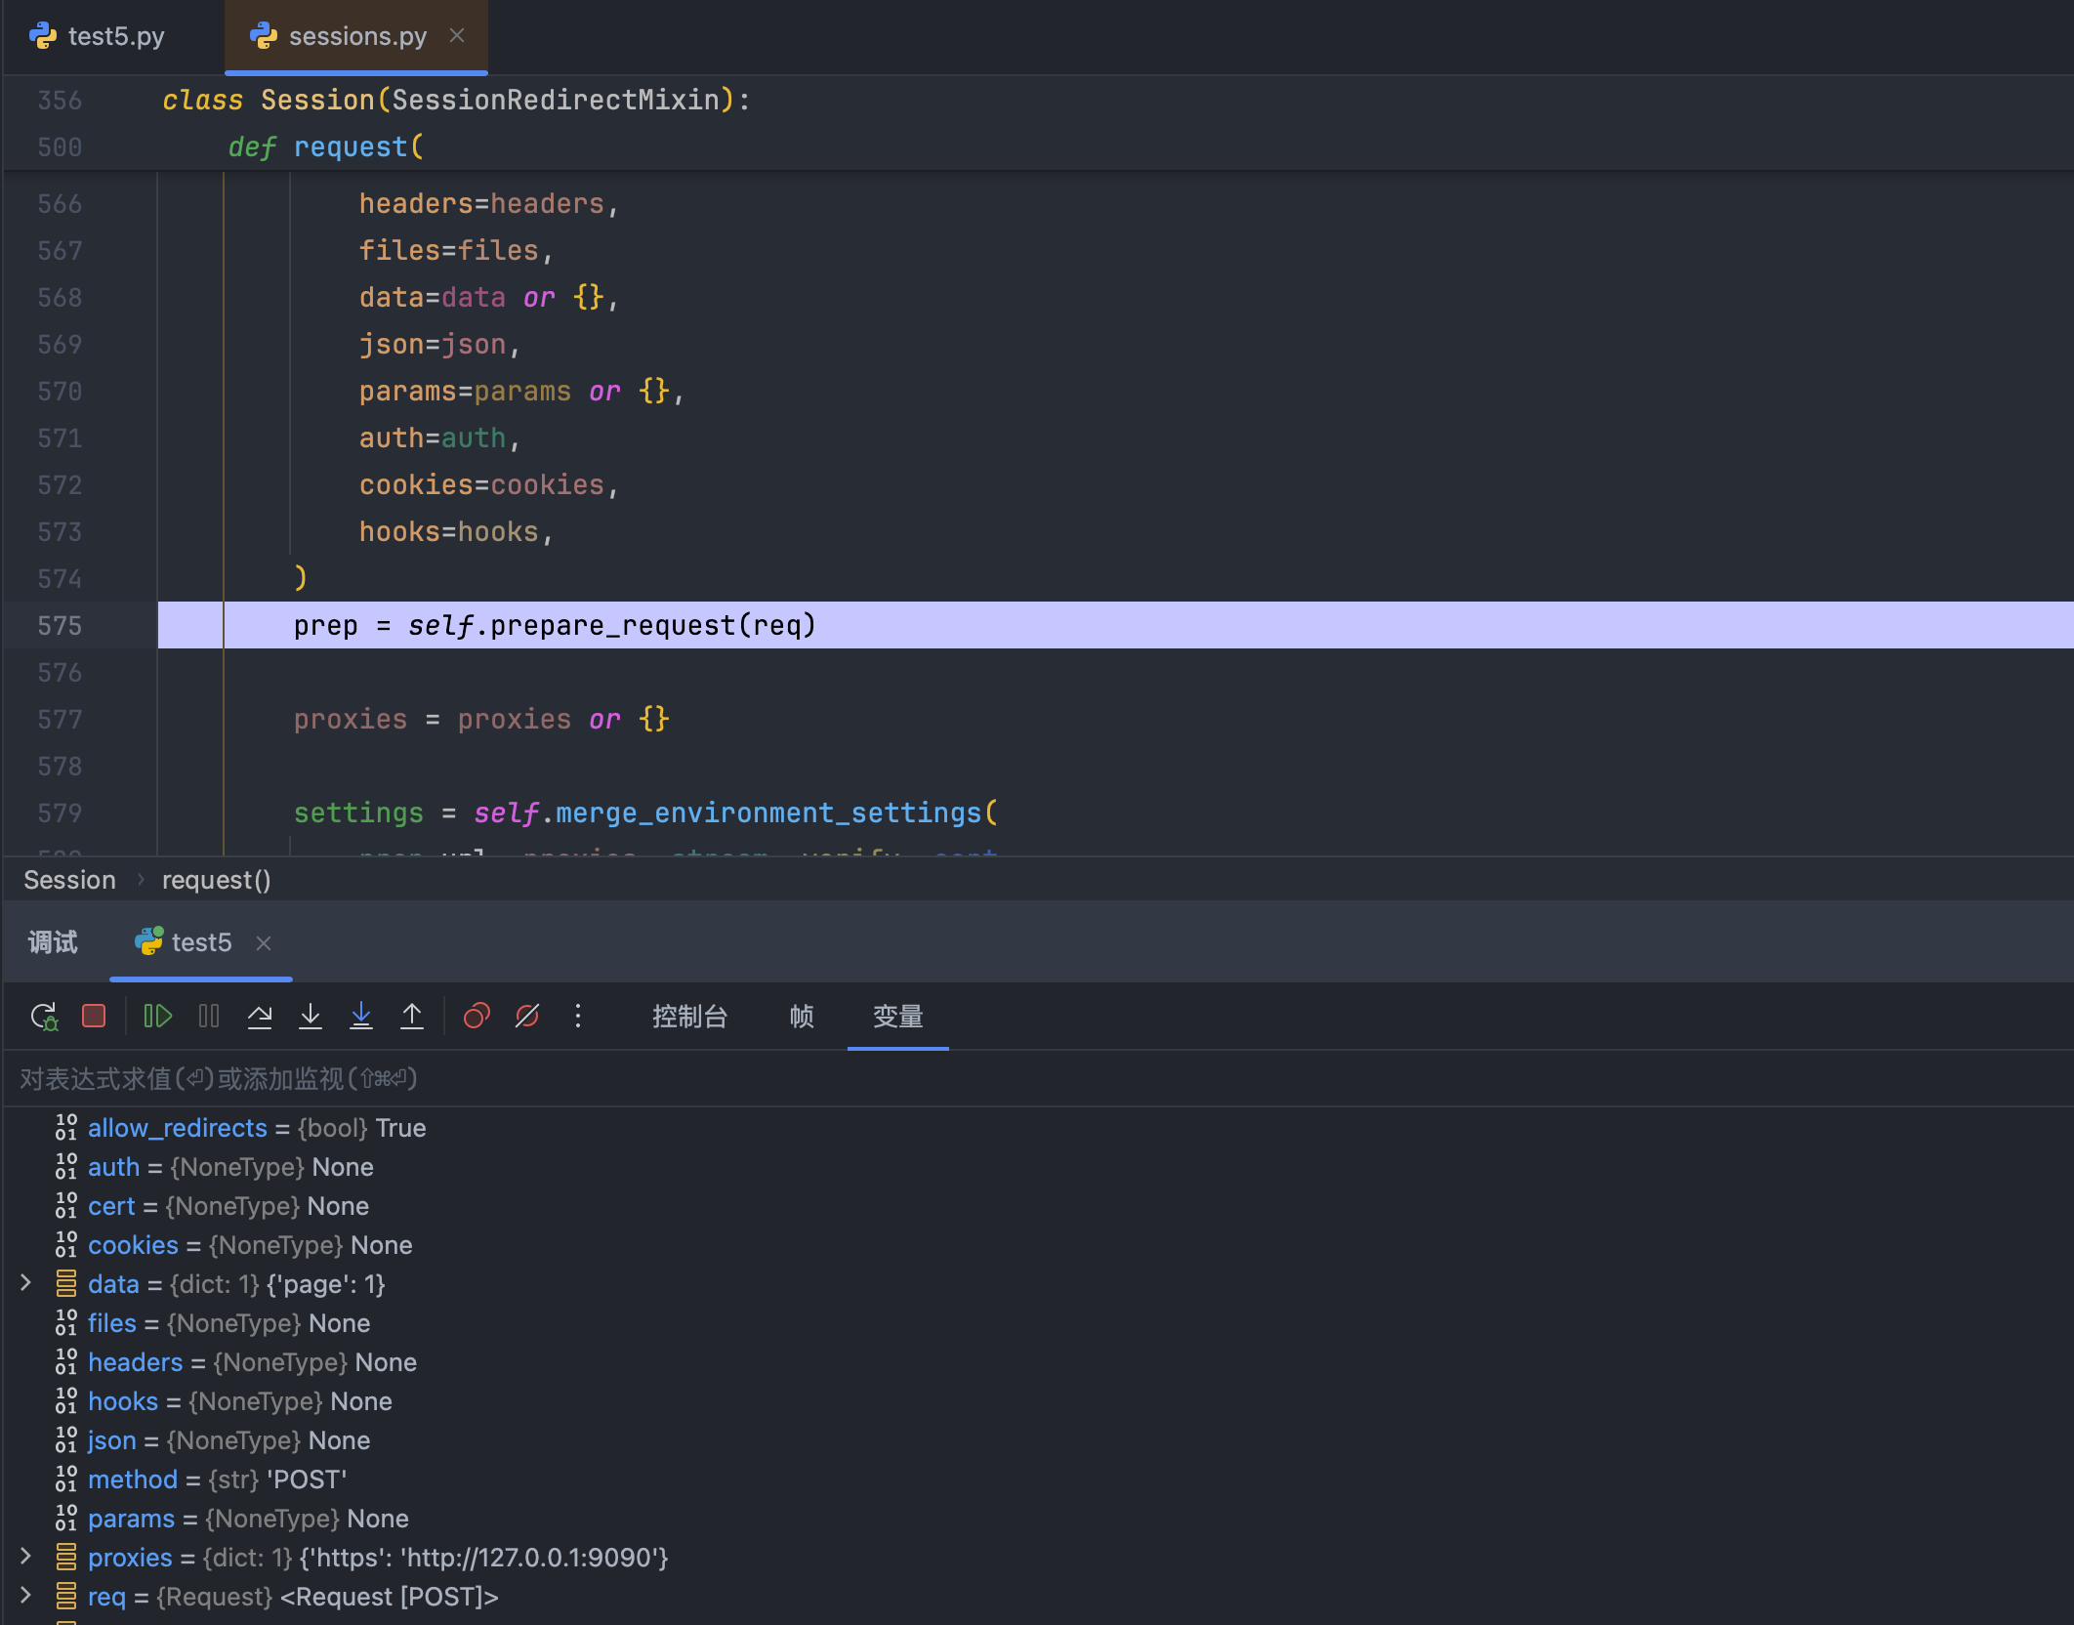This screenshot has height=1625, width=2074.
Task: Expand the proxies variable node
Action: [x=26, y=1557]
